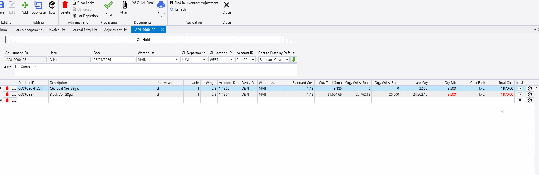Close the form via ribbon Close
The width and height of the screenshot is (539, 175).
[x=227, y=8]
